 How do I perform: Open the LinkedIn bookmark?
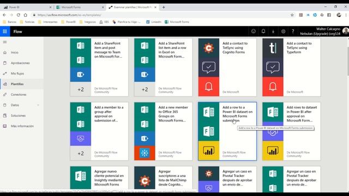coord(154,22)
